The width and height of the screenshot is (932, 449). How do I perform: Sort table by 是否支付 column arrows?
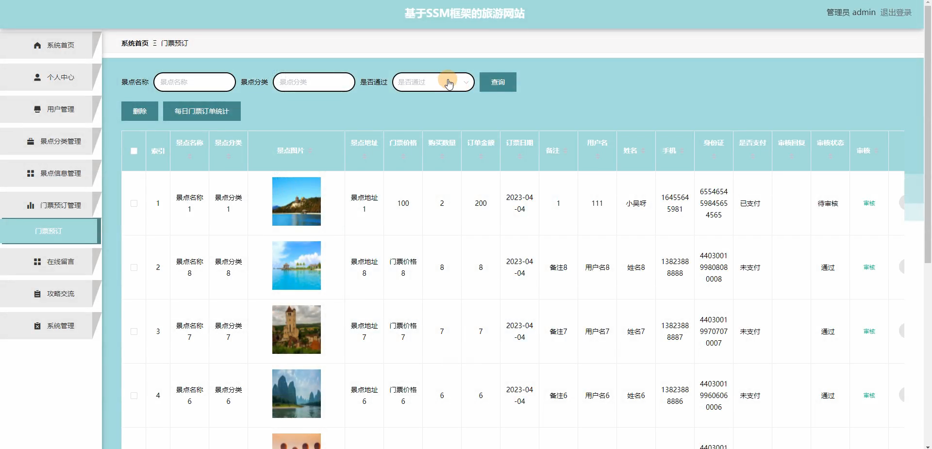point(752,156)
